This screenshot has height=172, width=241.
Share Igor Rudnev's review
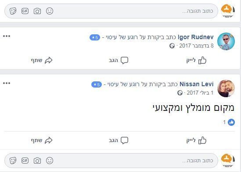click(42, 60)
